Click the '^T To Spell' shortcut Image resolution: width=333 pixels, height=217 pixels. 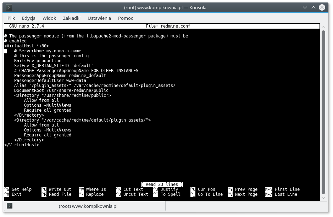[x=167, y=194]
